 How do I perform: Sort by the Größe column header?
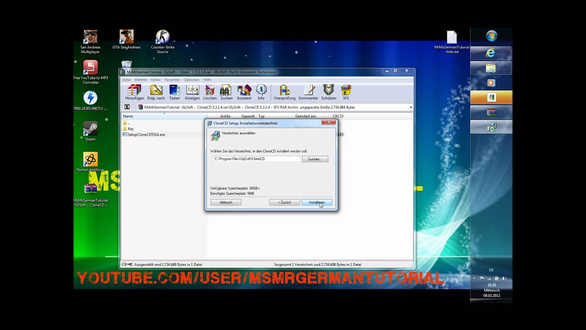pos(220,116)
